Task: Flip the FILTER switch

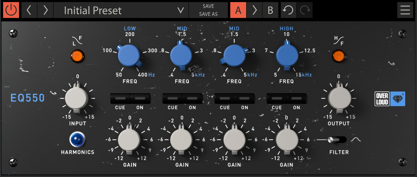Action: point(336,140)
